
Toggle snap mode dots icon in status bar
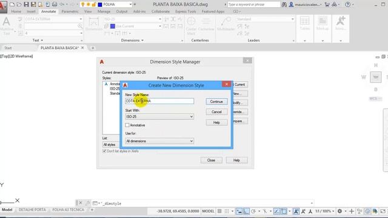227,211
